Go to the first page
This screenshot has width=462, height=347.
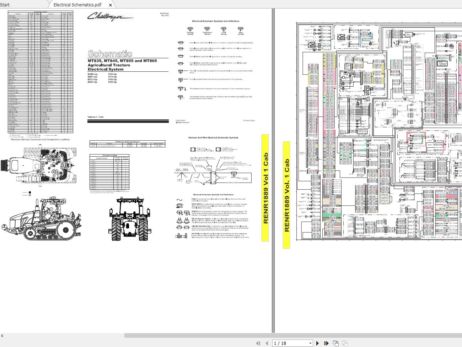[259, 343]
